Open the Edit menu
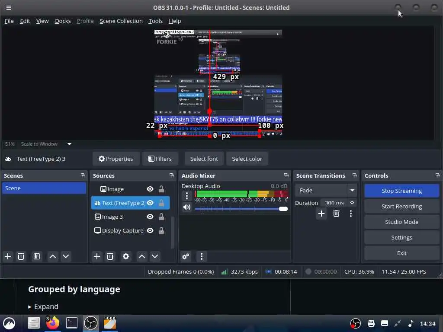443x332 pixels. [25, 21]
